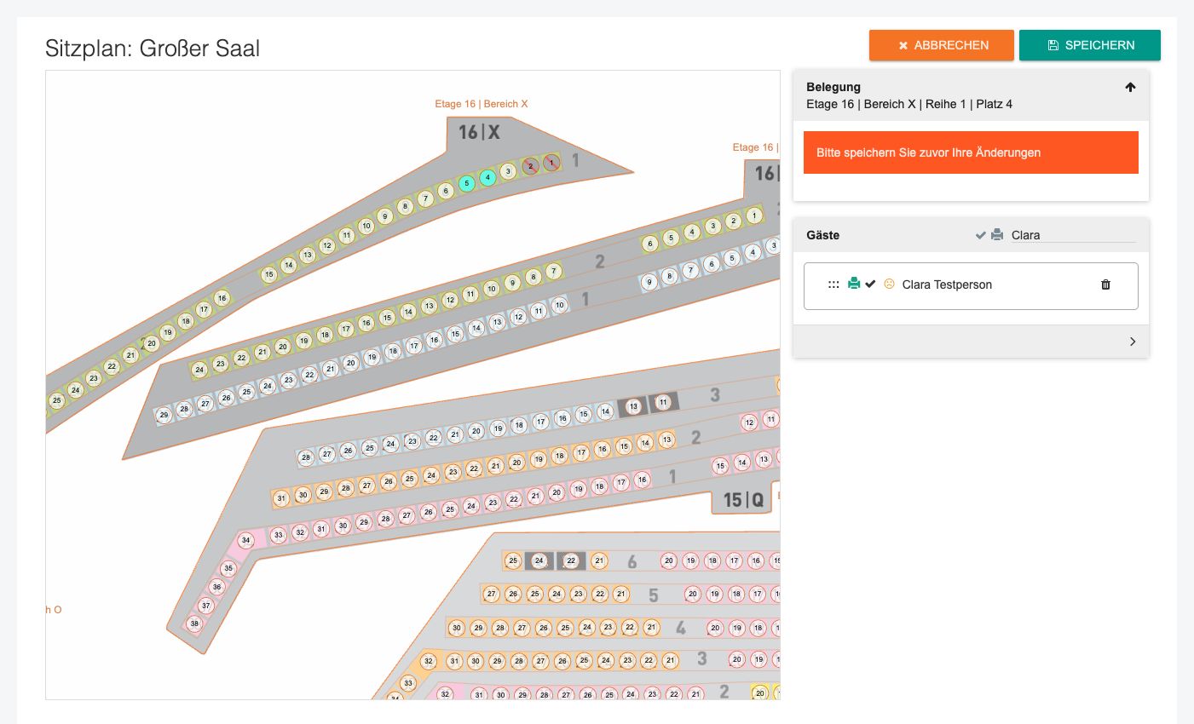
Task: Click the Speichern button
Action: click(x=1090, y=45)
